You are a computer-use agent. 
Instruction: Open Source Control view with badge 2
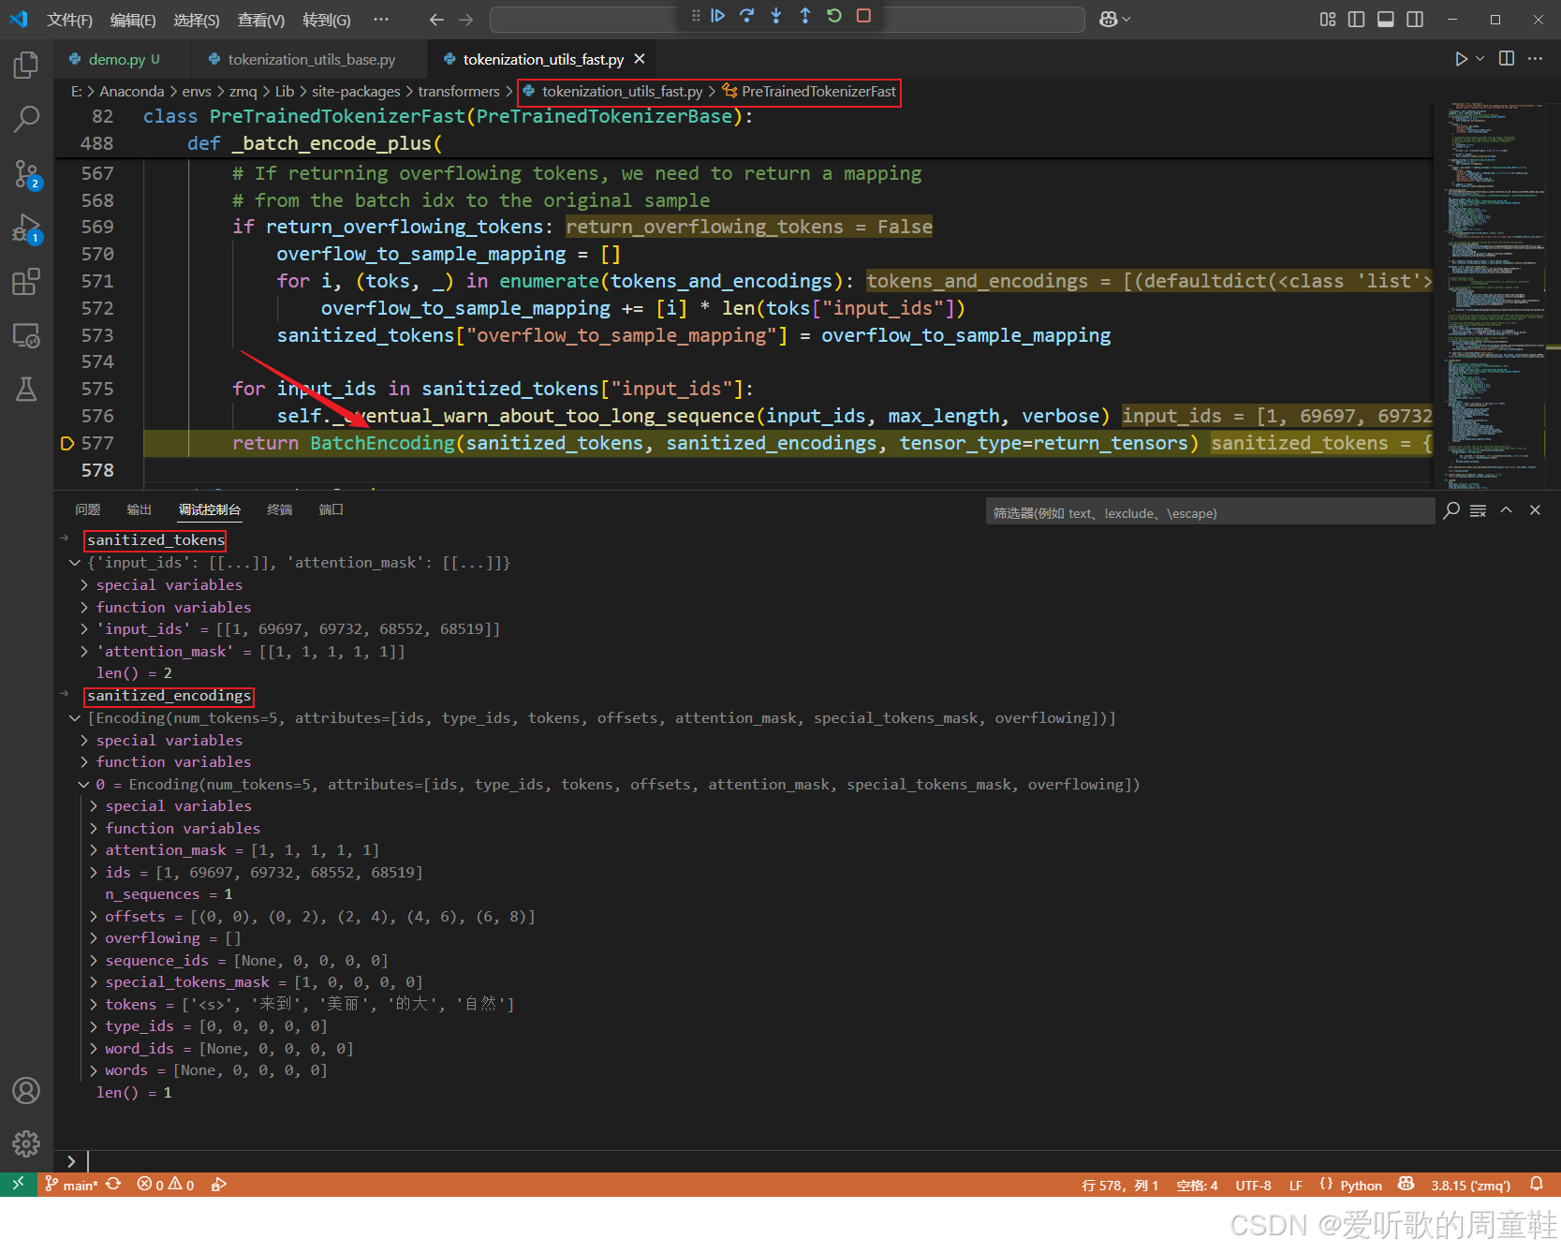point(26,173)
